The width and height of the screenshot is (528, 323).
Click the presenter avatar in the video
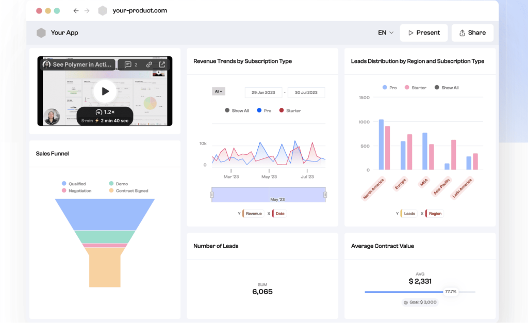(x=52, y=117)
